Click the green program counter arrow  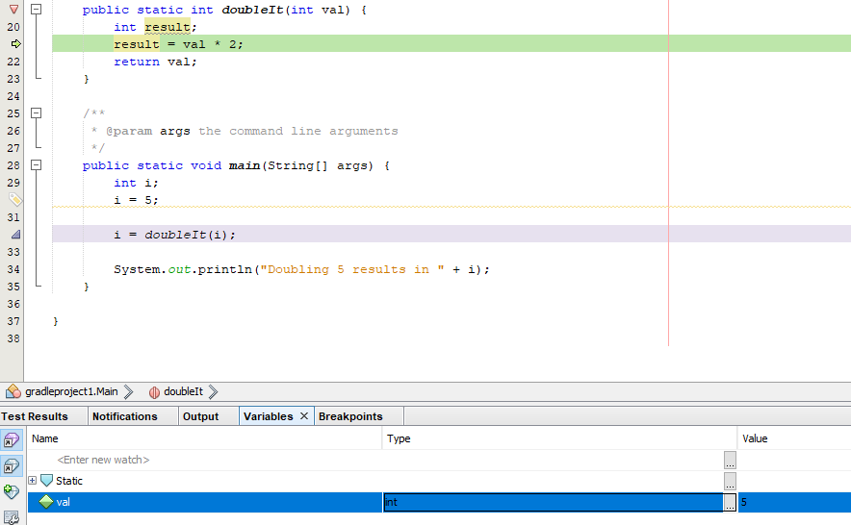(15, 44)
